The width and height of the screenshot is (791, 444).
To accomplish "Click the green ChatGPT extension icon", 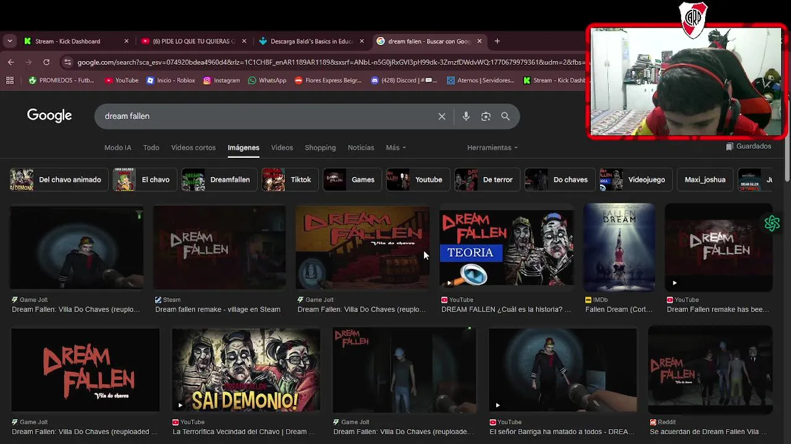I will (x=772, y=223).
